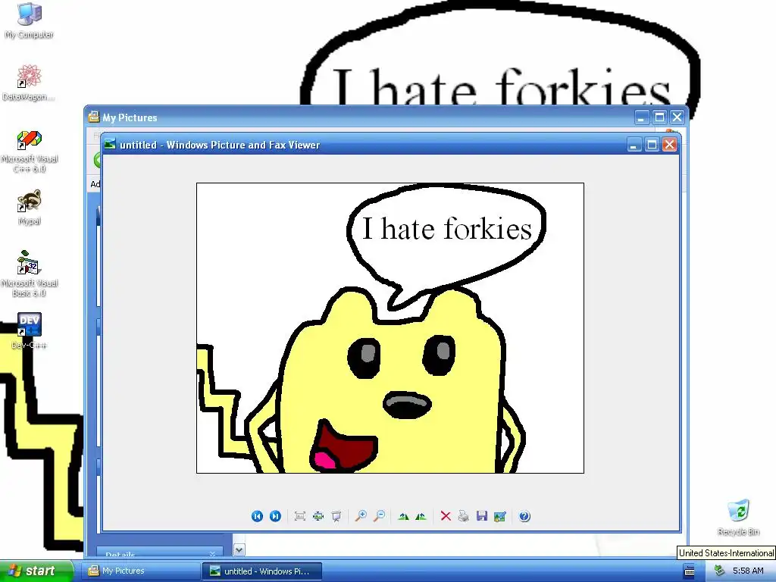Launch Microsoft Visual C++ 6.0 shortcut

(30, 151)
